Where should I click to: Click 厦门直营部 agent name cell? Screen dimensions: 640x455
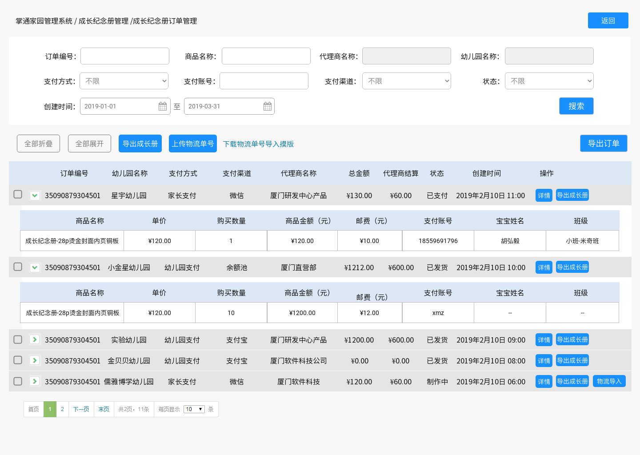click(299, 267)
